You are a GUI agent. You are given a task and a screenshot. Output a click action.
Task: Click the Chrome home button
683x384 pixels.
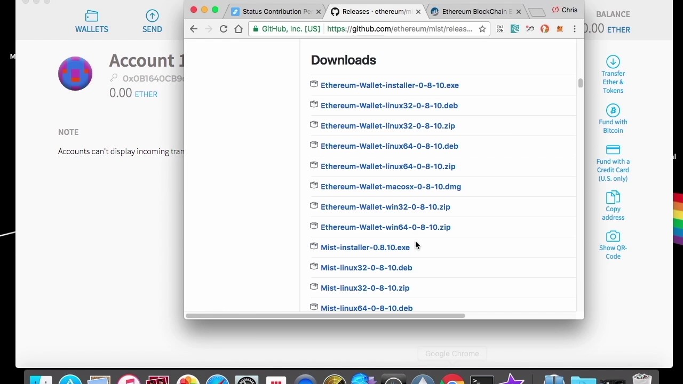(x=239, y=29)
